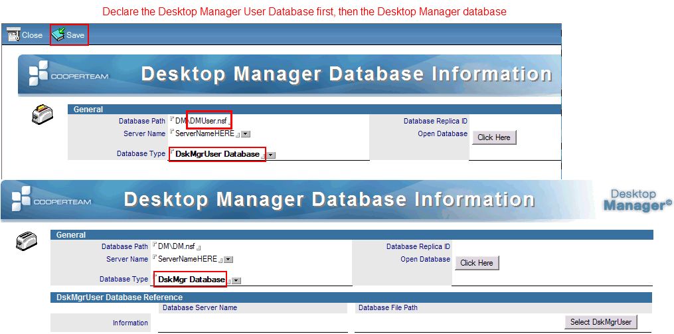674x334 pixels.
Task: Click the toaster icon in lower form
Action: pyautogui.click(x=26, y=241)
